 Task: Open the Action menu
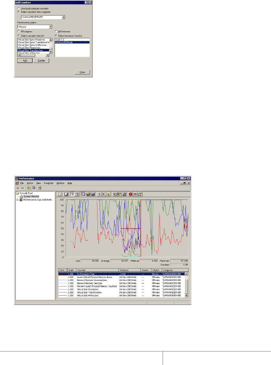click(30, 183)
